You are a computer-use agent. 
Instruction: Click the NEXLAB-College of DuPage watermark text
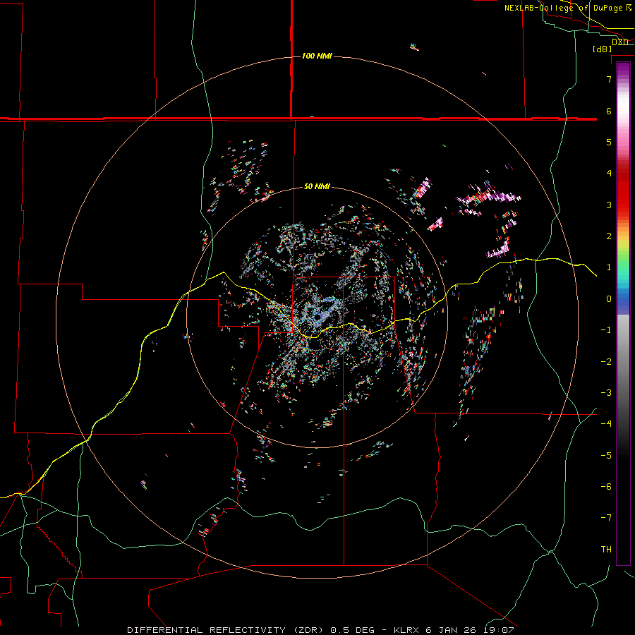[568, 8]
